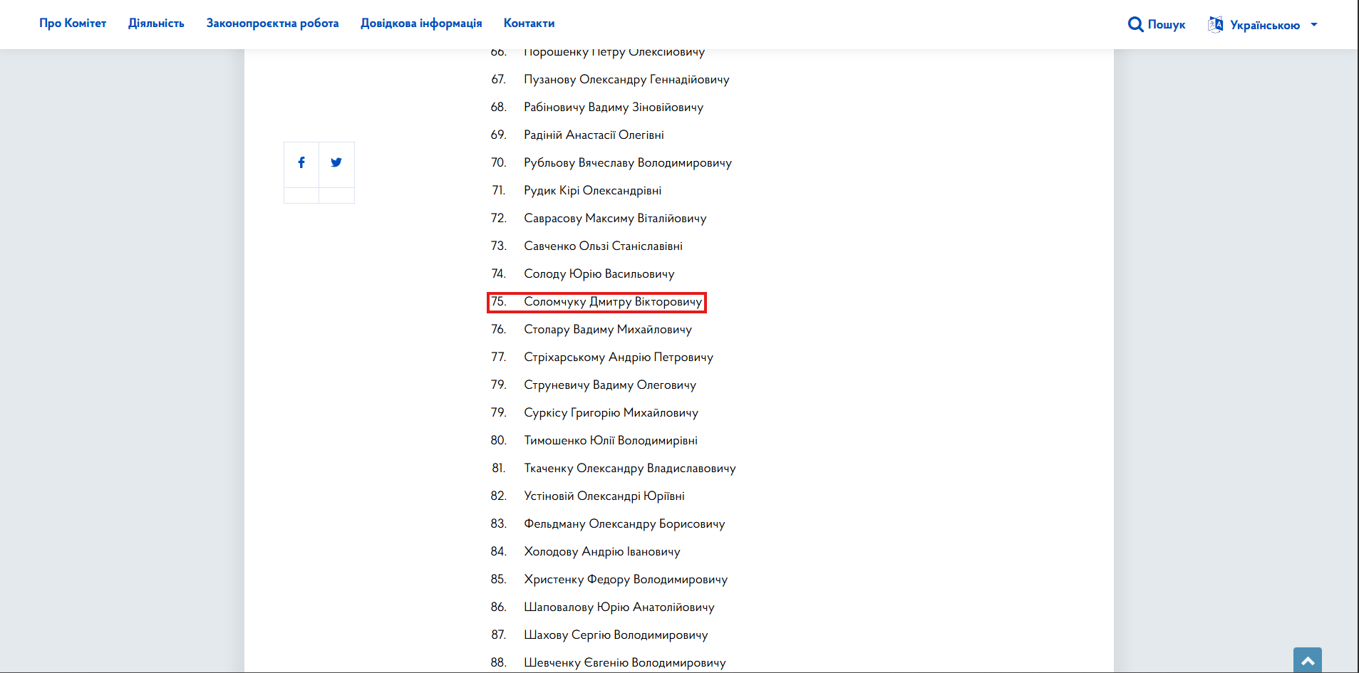Select row 'Устіновій Олександрі Юріївні'
Image resolution: width=1359 pixels, height=673 pixels.
point(604,496)
